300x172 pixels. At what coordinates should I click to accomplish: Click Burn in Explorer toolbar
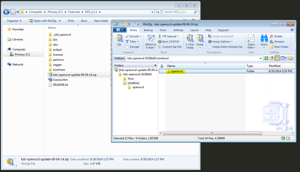point(84,21)
